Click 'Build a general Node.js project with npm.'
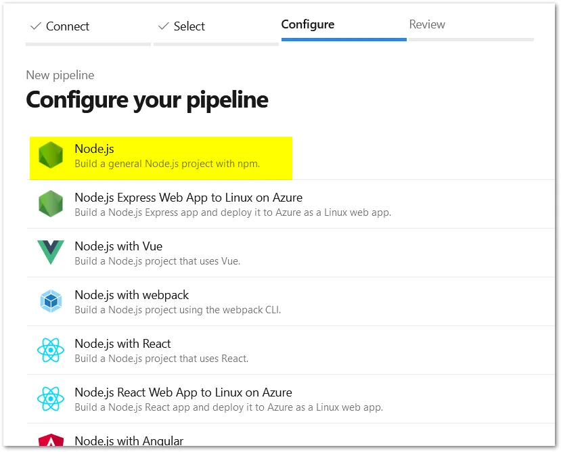Image resolution: width=561 pixels, height=452 pixels. 167,164
